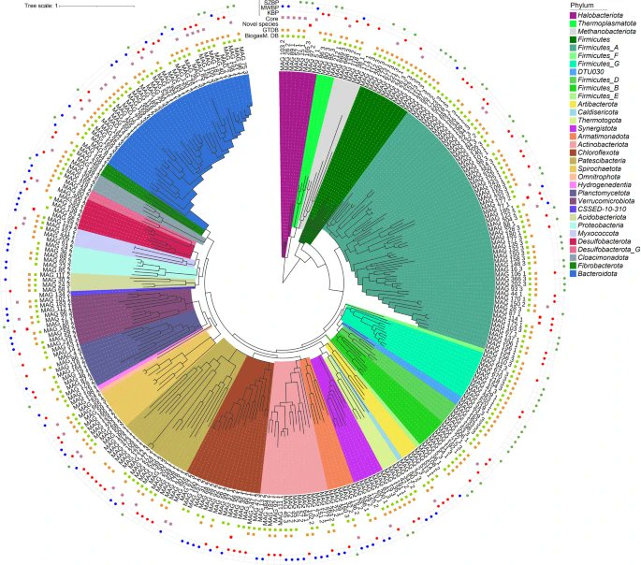Select the Hydrogenedentia legend label
This screenshot has width=641, height=565.
pyautogui.click(x=605, y=185)
